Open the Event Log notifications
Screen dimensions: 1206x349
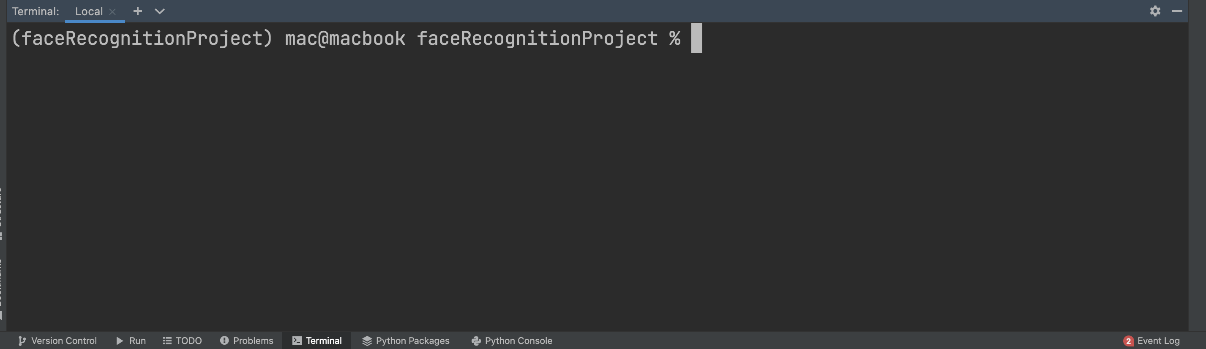(1151, 341)
